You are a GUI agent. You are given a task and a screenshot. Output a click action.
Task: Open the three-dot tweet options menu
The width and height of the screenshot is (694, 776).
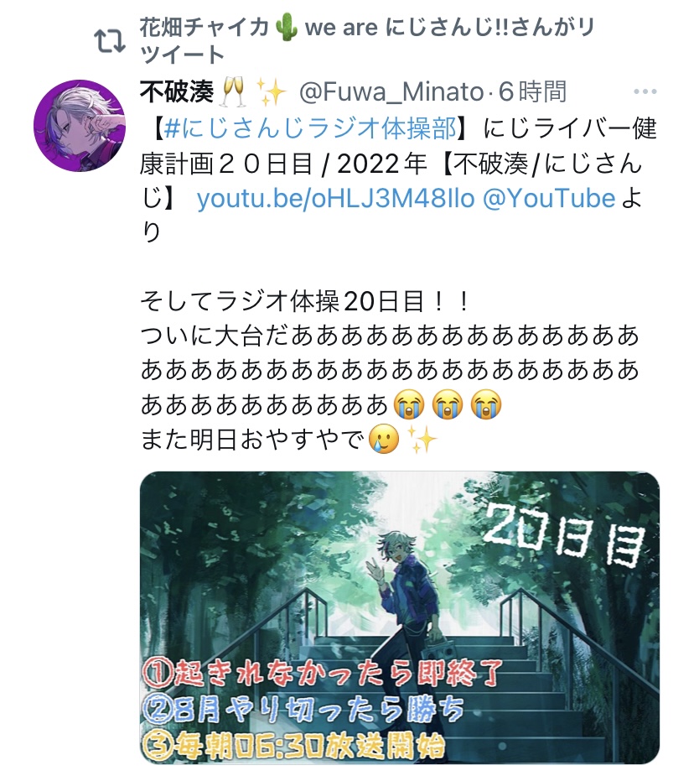click(645, 91)
